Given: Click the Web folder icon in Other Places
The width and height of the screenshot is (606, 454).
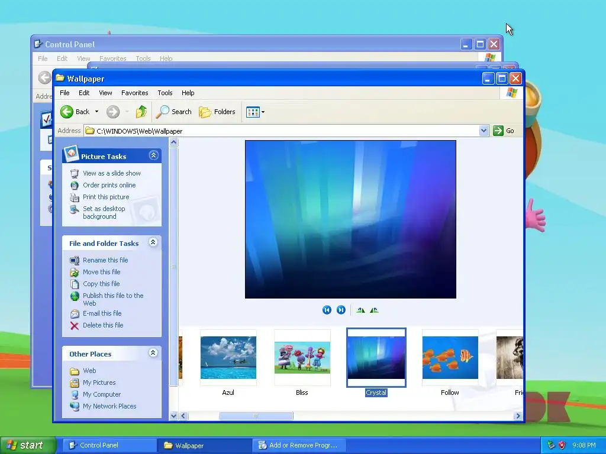Looking at the screenshot, I should click(x=74, y=371).
